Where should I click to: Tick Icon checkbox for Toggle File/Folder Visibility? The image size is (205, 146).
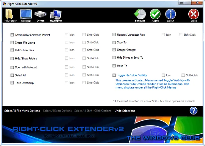(163, 75)
